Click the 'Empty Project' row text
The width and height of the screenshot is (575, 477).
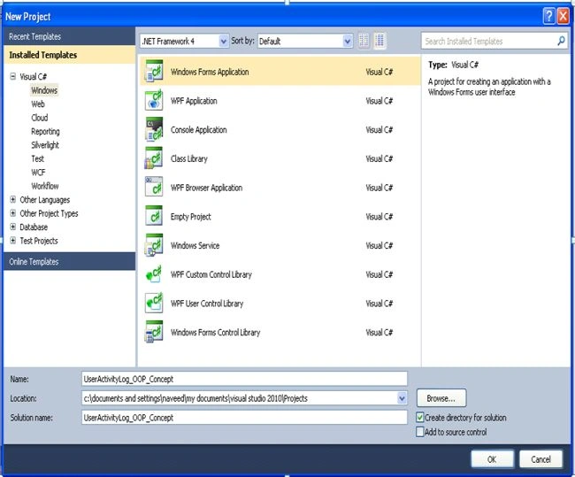[x=190, y=217]
